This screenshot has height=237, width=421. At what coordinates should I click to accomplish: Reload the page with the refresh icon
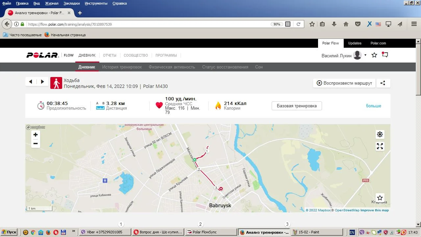coord(298,24)
